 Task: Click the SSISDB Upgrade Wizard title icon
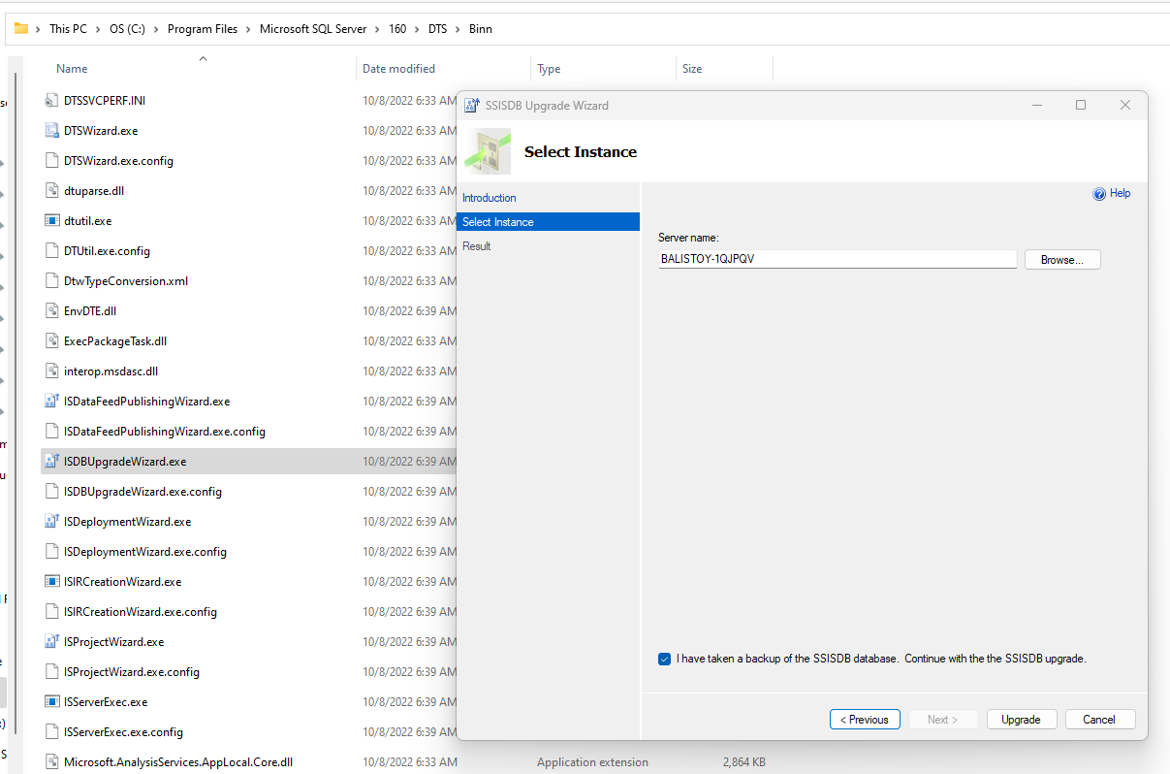[x=472, y=105]
